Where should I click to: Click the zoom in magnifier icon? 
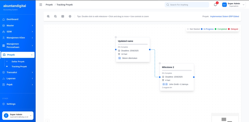tap(48, 16)
